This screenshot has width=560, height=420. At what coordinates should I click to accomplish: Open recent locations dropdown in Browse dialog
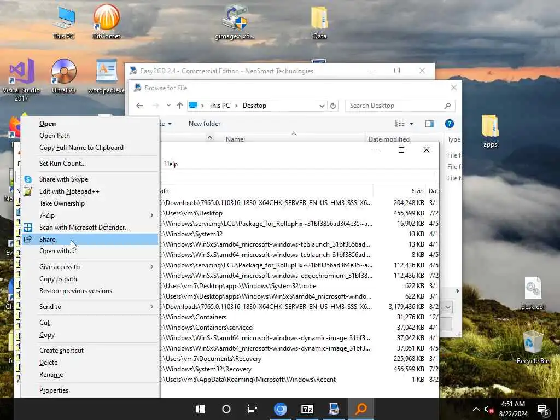coord(168,106)
